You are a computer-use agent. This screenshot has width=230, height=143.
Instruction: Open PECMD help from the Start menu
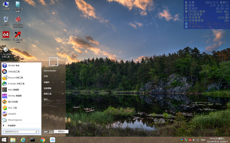(21, 65)
